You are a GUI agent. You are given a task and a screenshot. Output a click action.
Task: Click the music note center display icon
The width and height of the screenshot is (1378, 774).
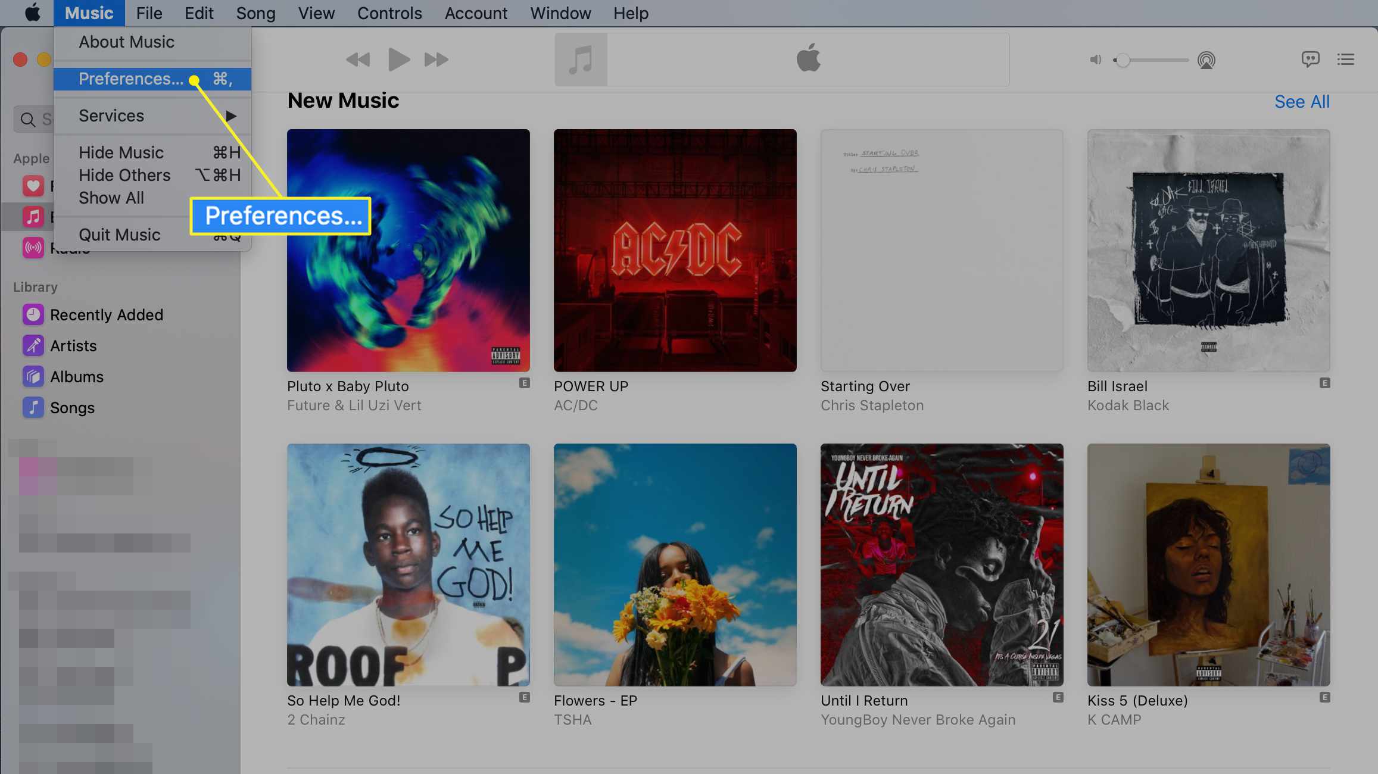coord(580,60)
